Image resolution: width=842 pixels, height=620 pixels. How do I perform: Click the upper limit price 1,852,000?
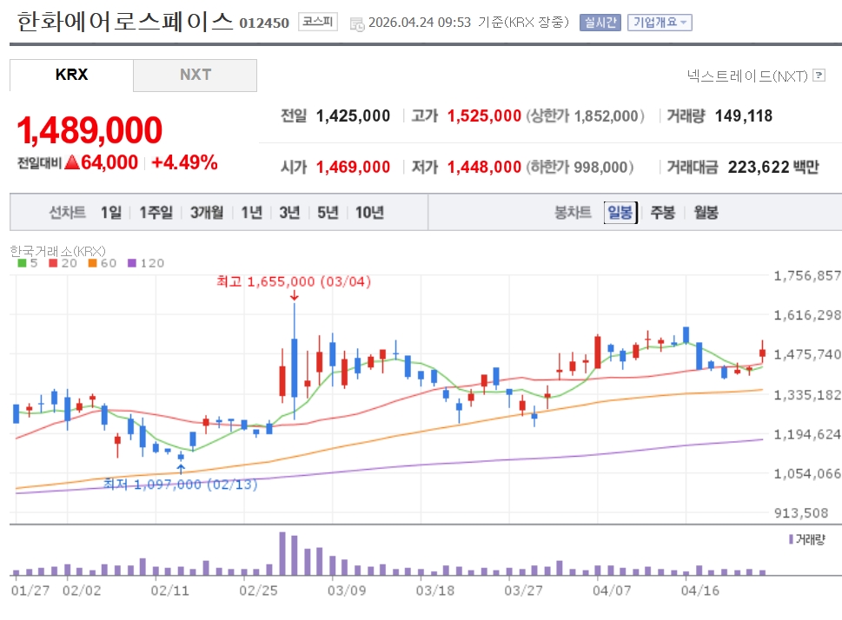pyautogui.click(x=606, y=116)
